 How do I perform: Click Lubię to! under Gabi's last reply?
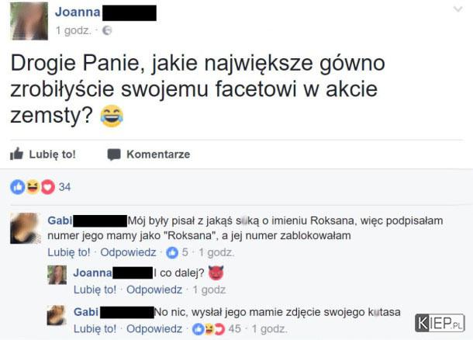coord(95,328)
